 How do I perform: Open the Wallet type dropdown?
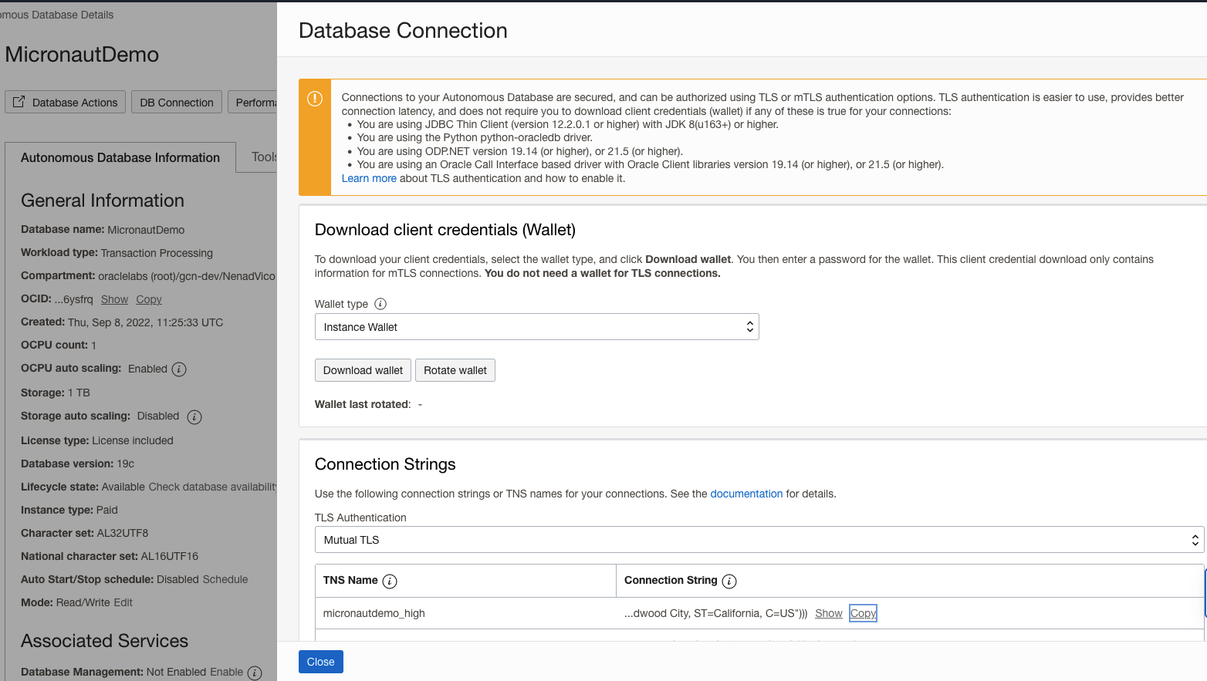(536, 327)
